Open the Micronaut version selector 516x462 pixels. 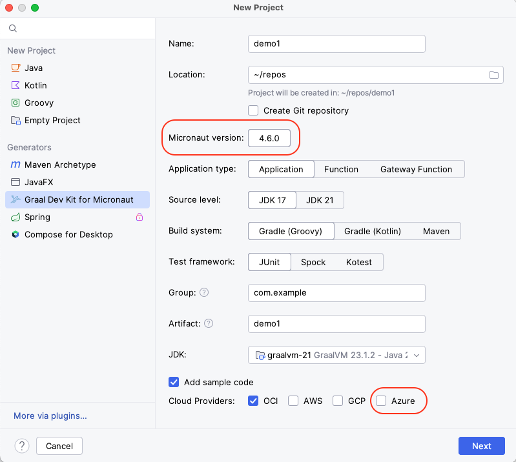pos(269,138)
